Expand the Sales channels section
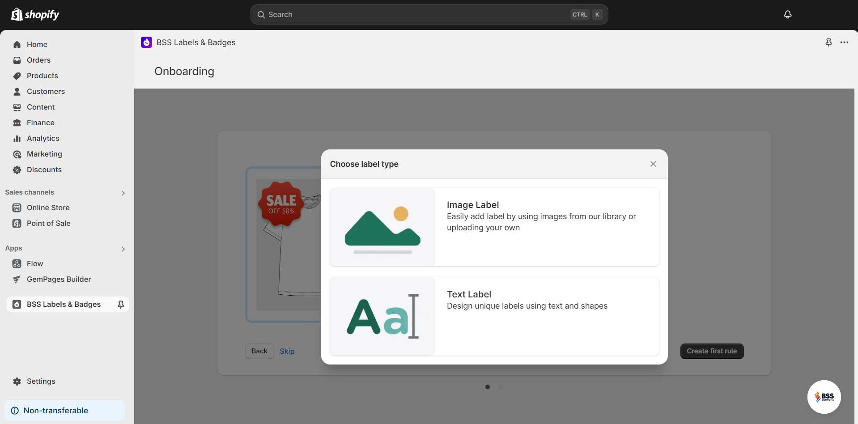The image size is (858, 424). tap(123, 193)
